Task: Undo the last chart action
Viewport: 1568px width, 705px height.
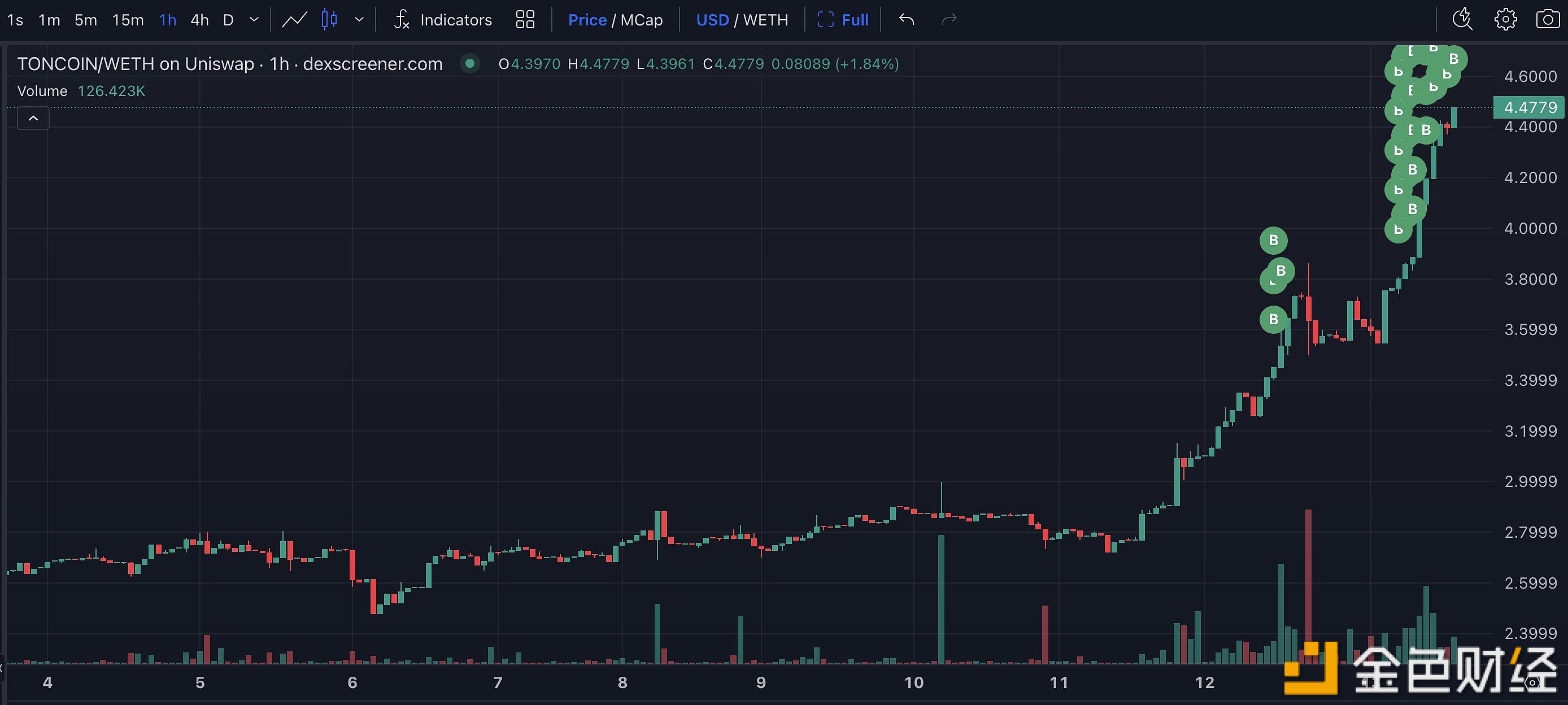Action: (x=907, y=20)
